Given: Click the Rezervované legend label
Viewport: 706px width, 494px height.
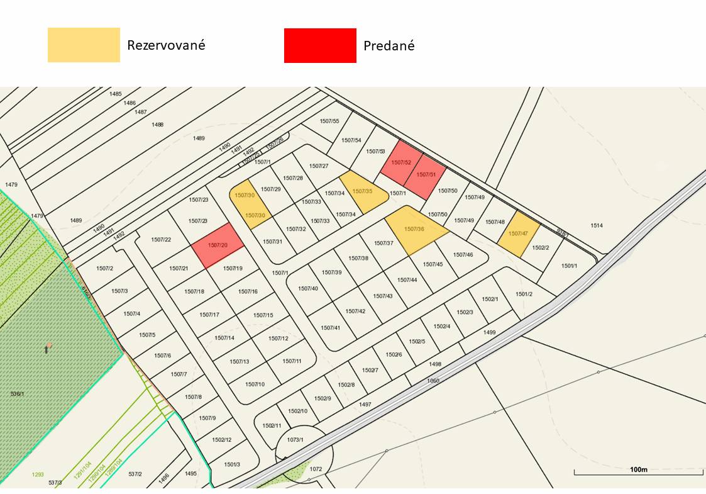Looking at the screenshot, I should [166, 45].
